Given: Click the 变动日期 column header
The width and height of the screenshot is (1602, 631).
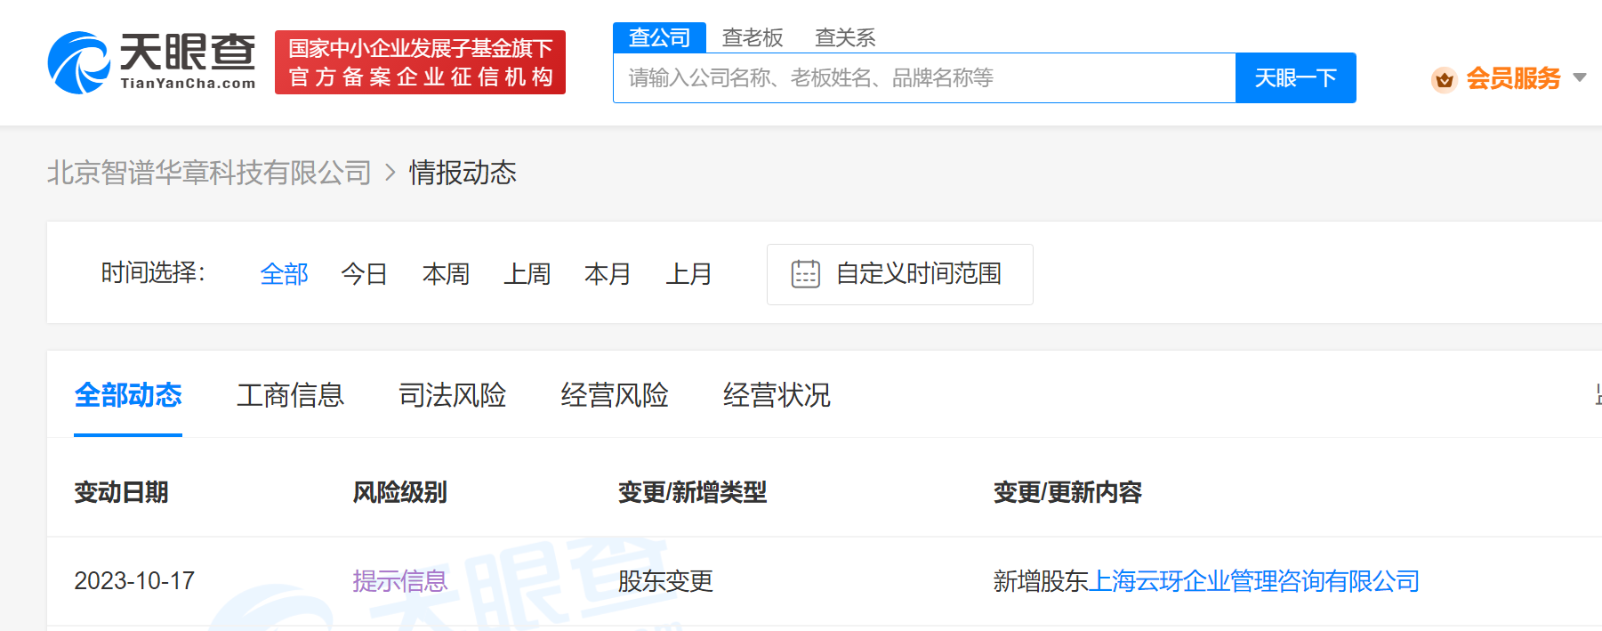Looking at the screenshot, I should pyautogui.click(x=121, y=492).
